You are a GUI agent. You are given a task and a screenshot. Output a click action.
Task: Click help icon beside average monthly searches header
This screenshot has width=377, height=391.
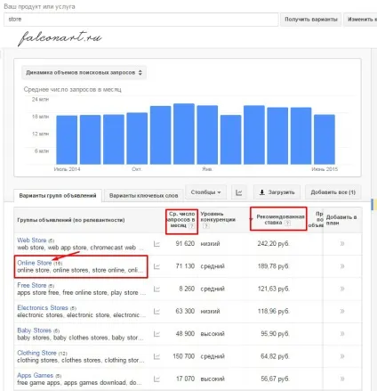pyautogui.click(x=191, y=226)
